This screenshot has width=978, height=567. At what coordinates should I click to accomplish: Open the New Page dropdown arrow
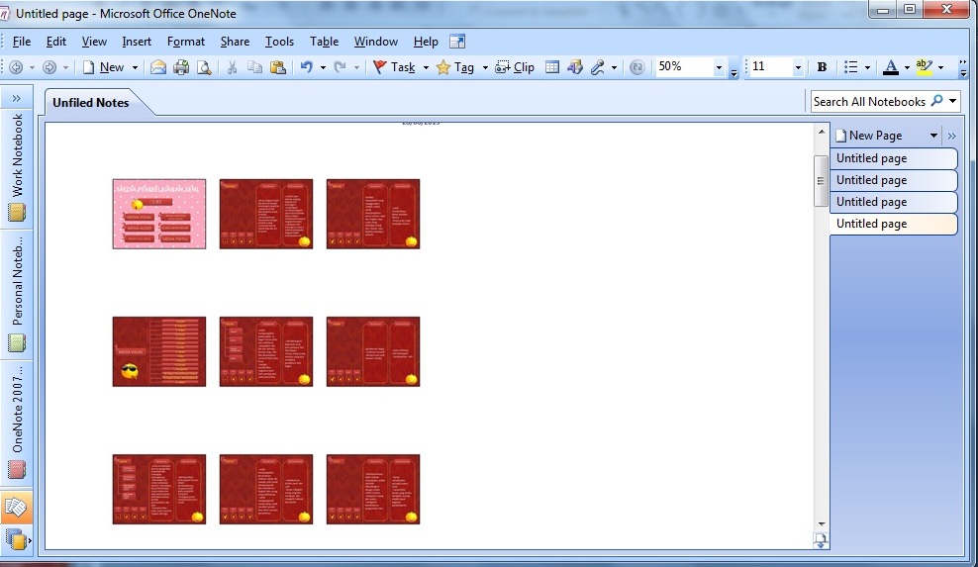(933, 136)
